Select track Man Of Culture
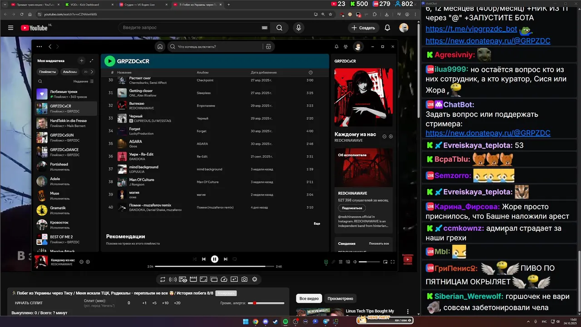The height and width of the screenshot is (327, 581). 142,180
